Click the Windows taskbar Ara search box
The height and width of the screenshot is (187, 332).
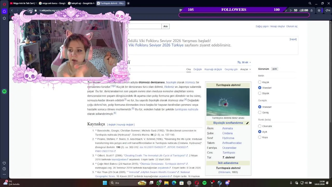tap(128, 183)
